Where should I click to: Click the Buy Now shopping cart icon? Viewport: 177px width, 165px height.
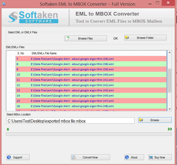pyautogui.click(x=151, y=157)
